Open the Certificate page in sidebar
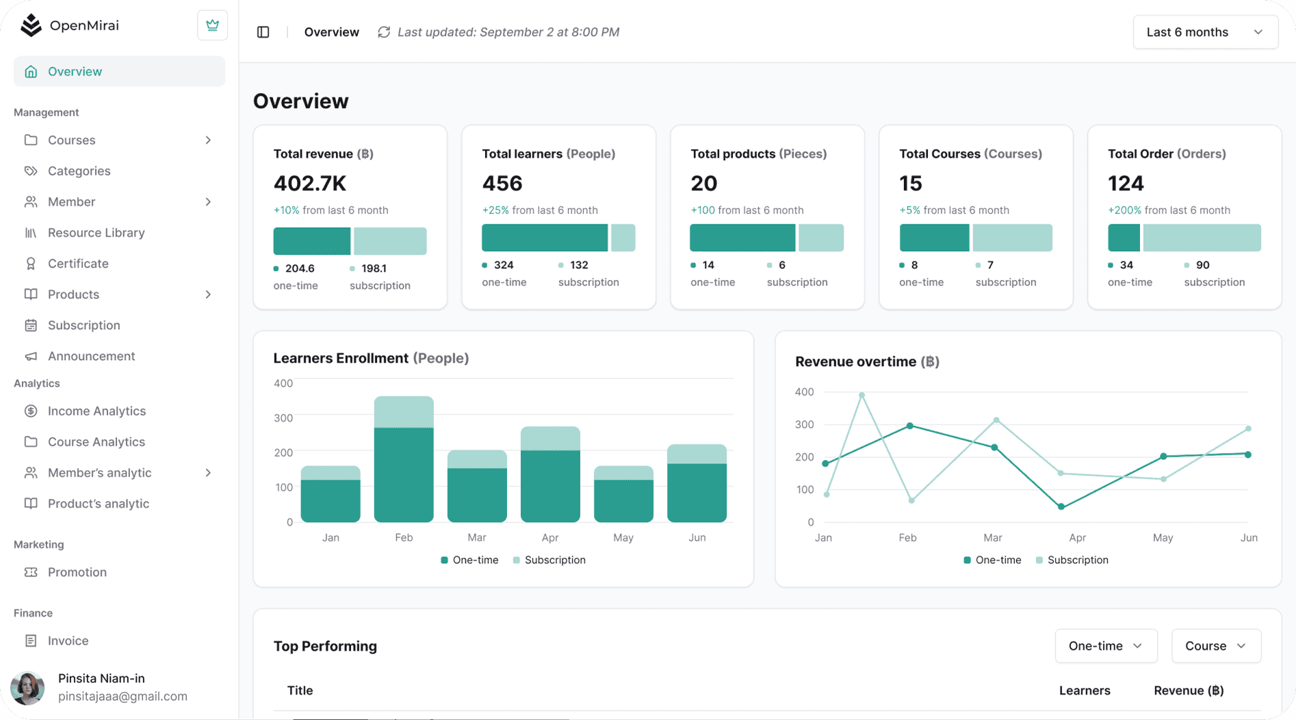 tap(78, 263)
